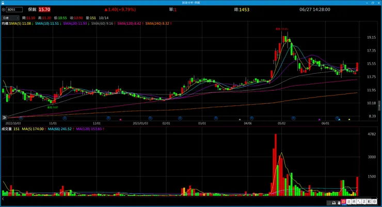Click the red price 15.70 badge
Image resolution: width=382 pixels, height=207 pixels.
44,9
